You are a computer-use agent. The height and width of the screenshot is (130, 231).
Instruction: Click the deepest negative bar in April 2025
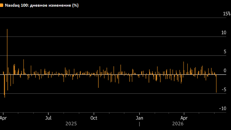(5, 86)
